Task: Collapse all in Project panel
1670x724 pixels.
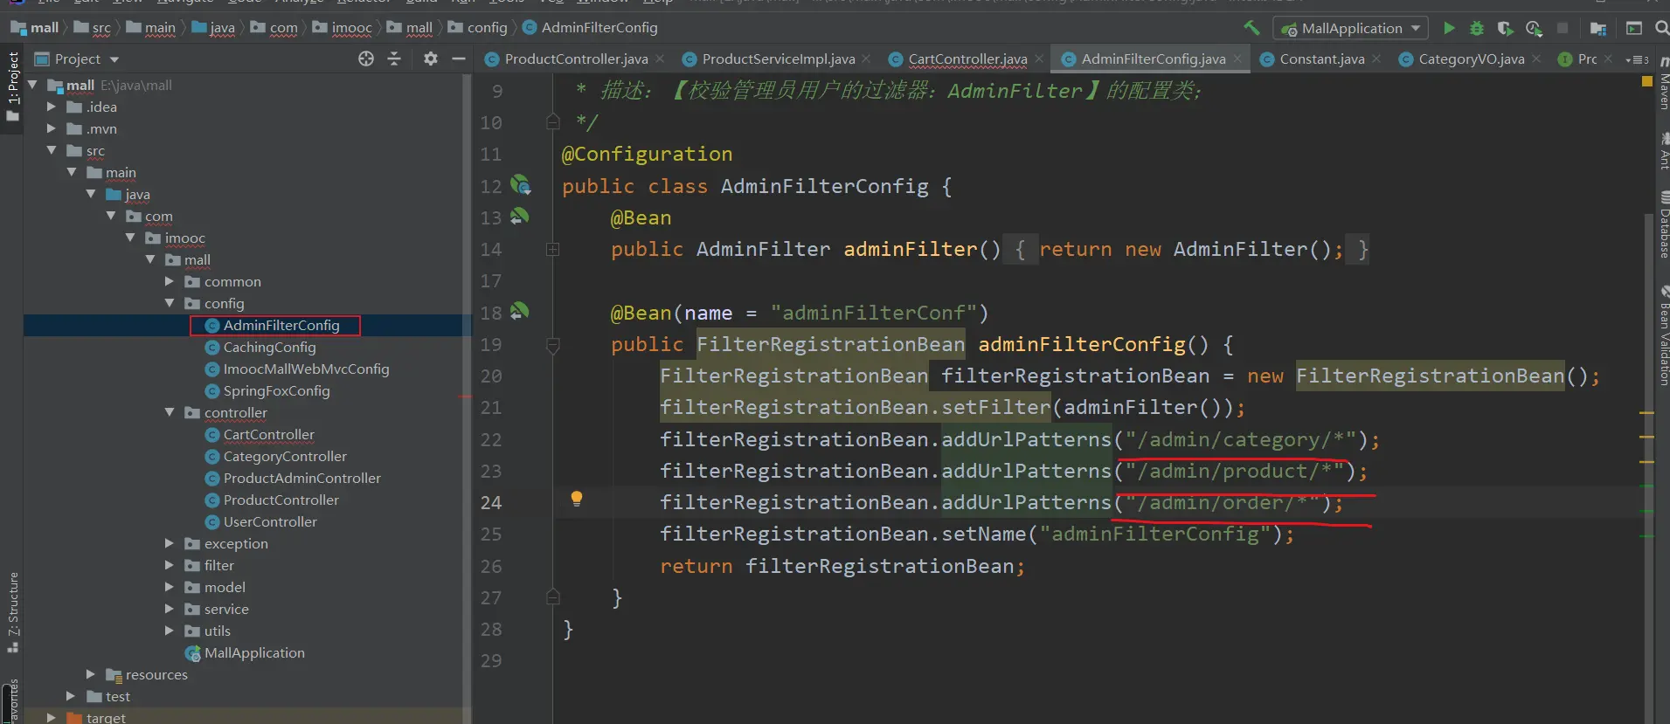Action: [x=394, y=59]
